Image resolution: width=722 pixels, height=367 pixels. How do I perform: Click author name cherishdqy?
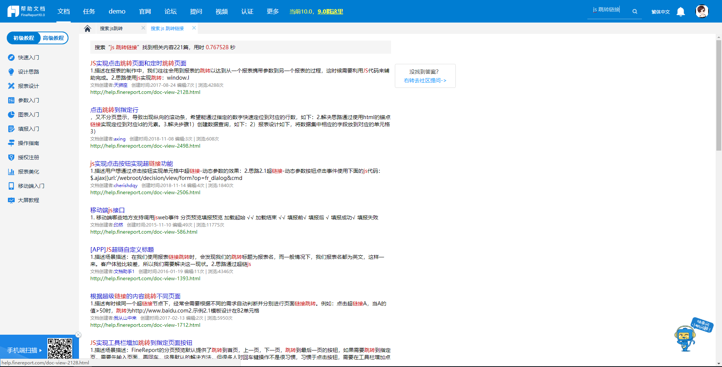click(x=126, y=186)
